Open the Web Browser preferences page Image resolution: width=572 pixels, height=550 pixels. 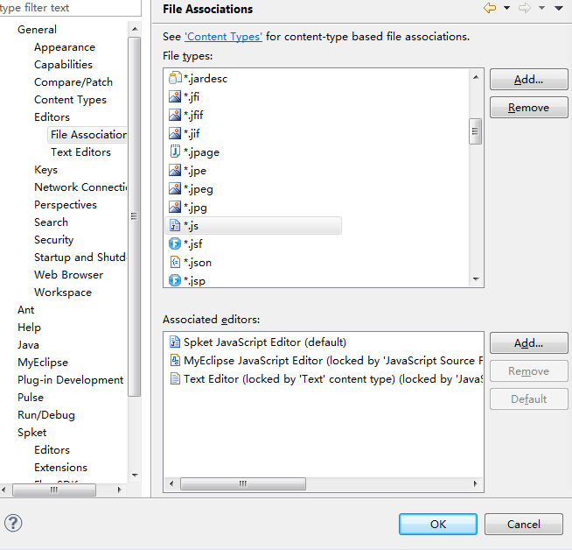point(68,275)
